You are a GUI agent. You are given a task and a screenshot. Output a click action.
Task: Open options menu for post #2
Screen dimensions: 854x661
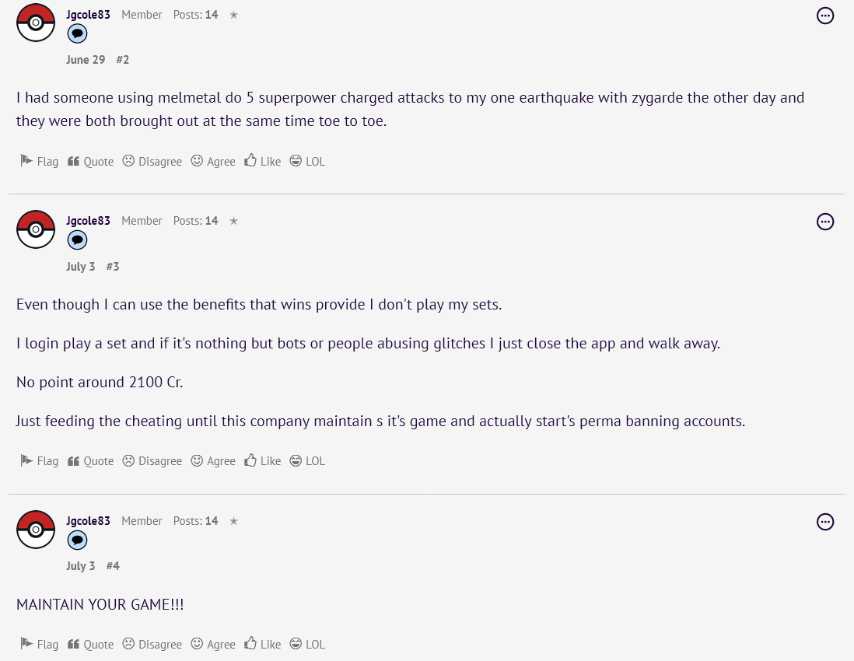[825, 16]
